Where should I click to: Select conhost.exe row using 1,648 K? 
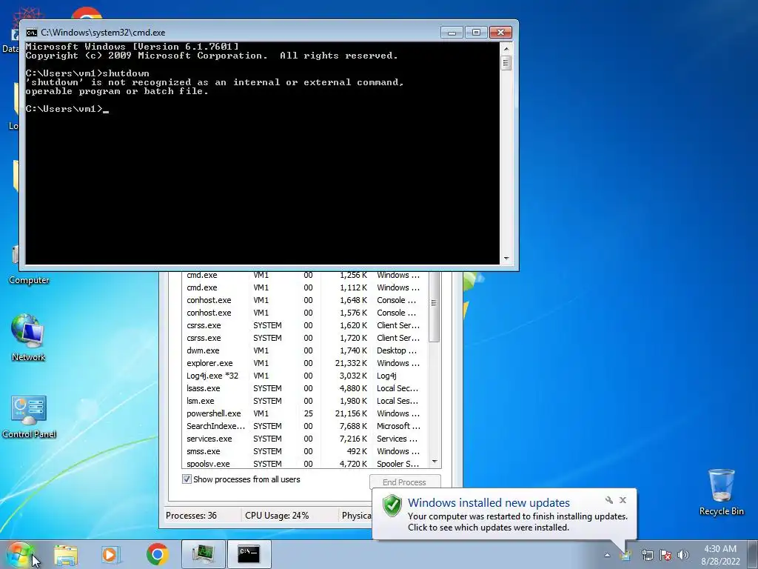(x=304, y=300)
